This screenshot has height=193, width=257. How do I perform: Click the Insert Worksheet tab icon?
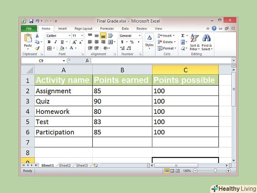click(96, 165)
